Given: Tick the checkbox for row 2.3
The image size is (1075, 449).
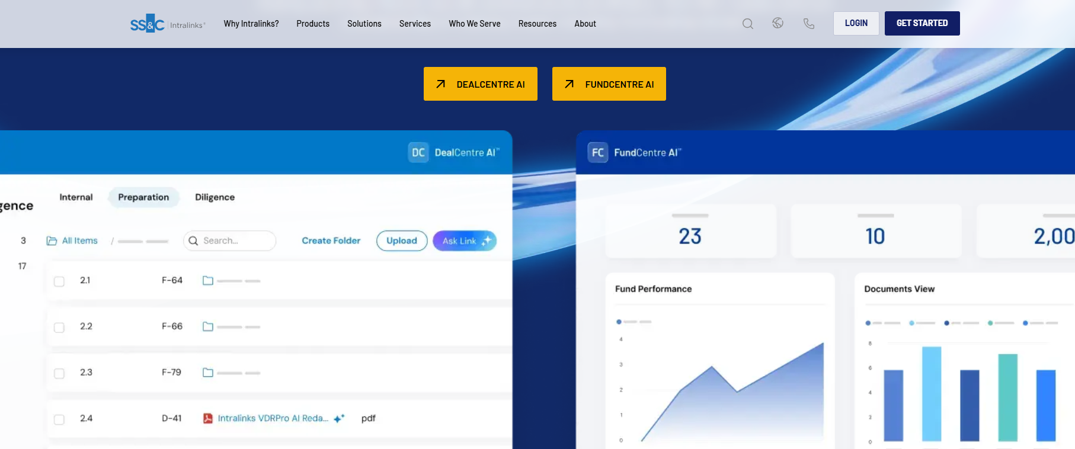Looking at the screenshot, I should (59, 374).
